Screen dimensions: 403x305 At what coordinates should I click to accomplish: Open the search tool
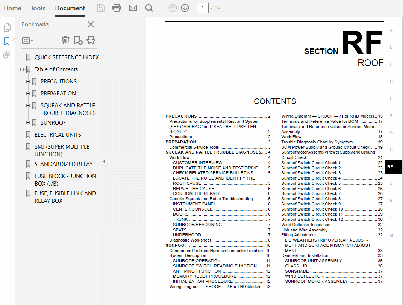click(x=148, y=8)
